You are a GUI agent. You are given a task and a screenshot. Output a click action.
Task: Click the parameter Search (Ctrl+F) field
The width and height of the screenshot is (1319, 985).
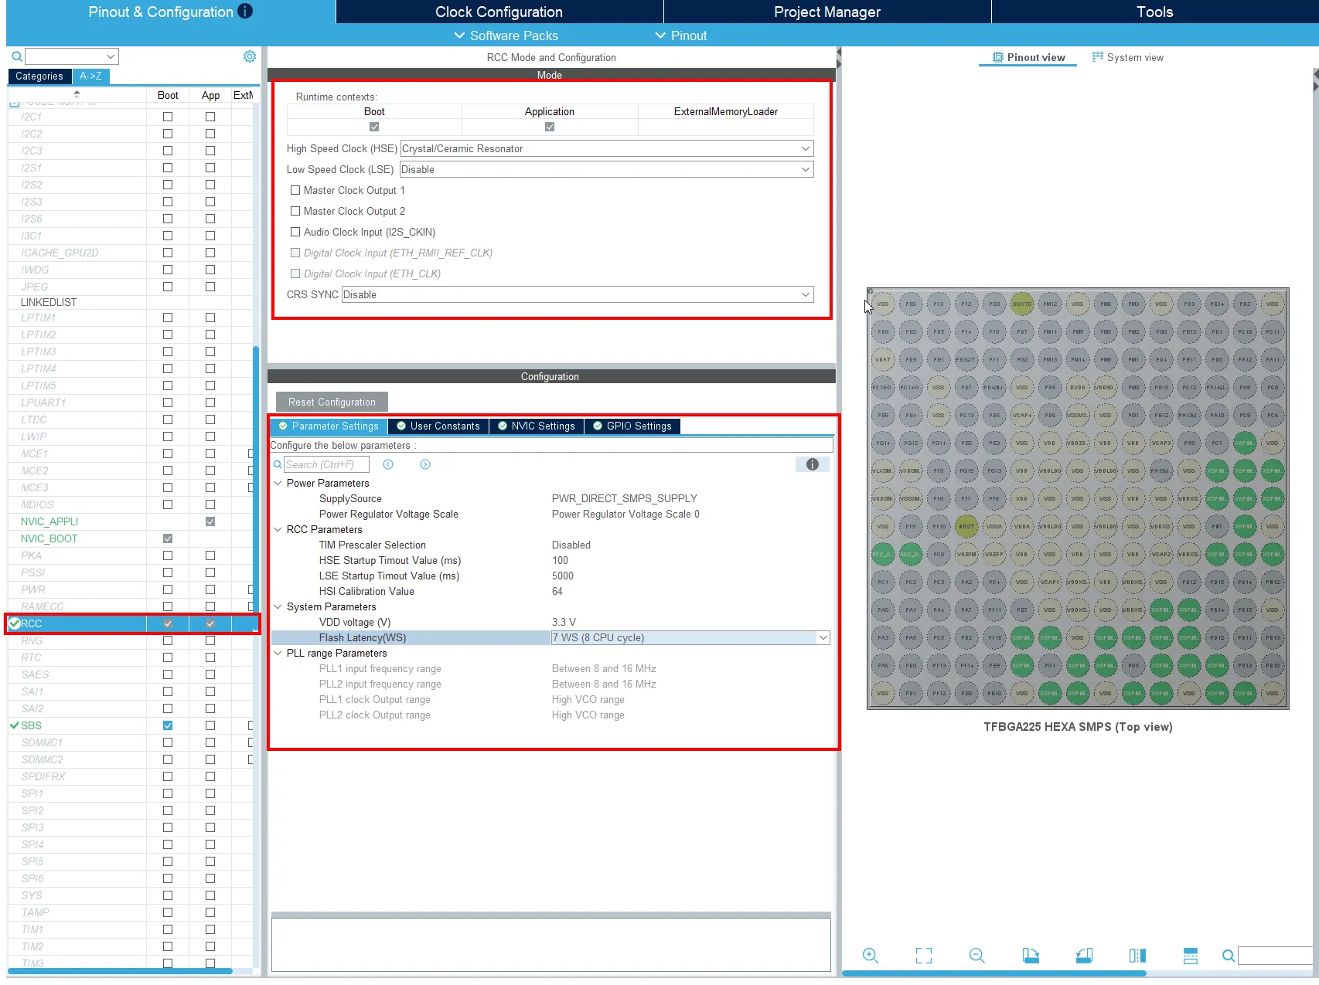coord(326,464)
